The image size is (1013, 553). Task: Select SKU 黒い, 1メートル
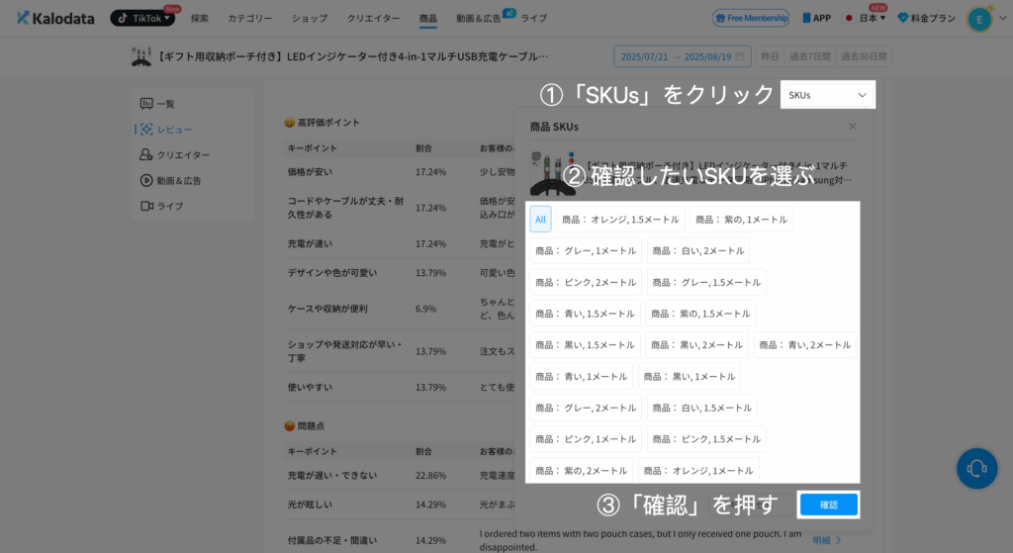point(690,376)
